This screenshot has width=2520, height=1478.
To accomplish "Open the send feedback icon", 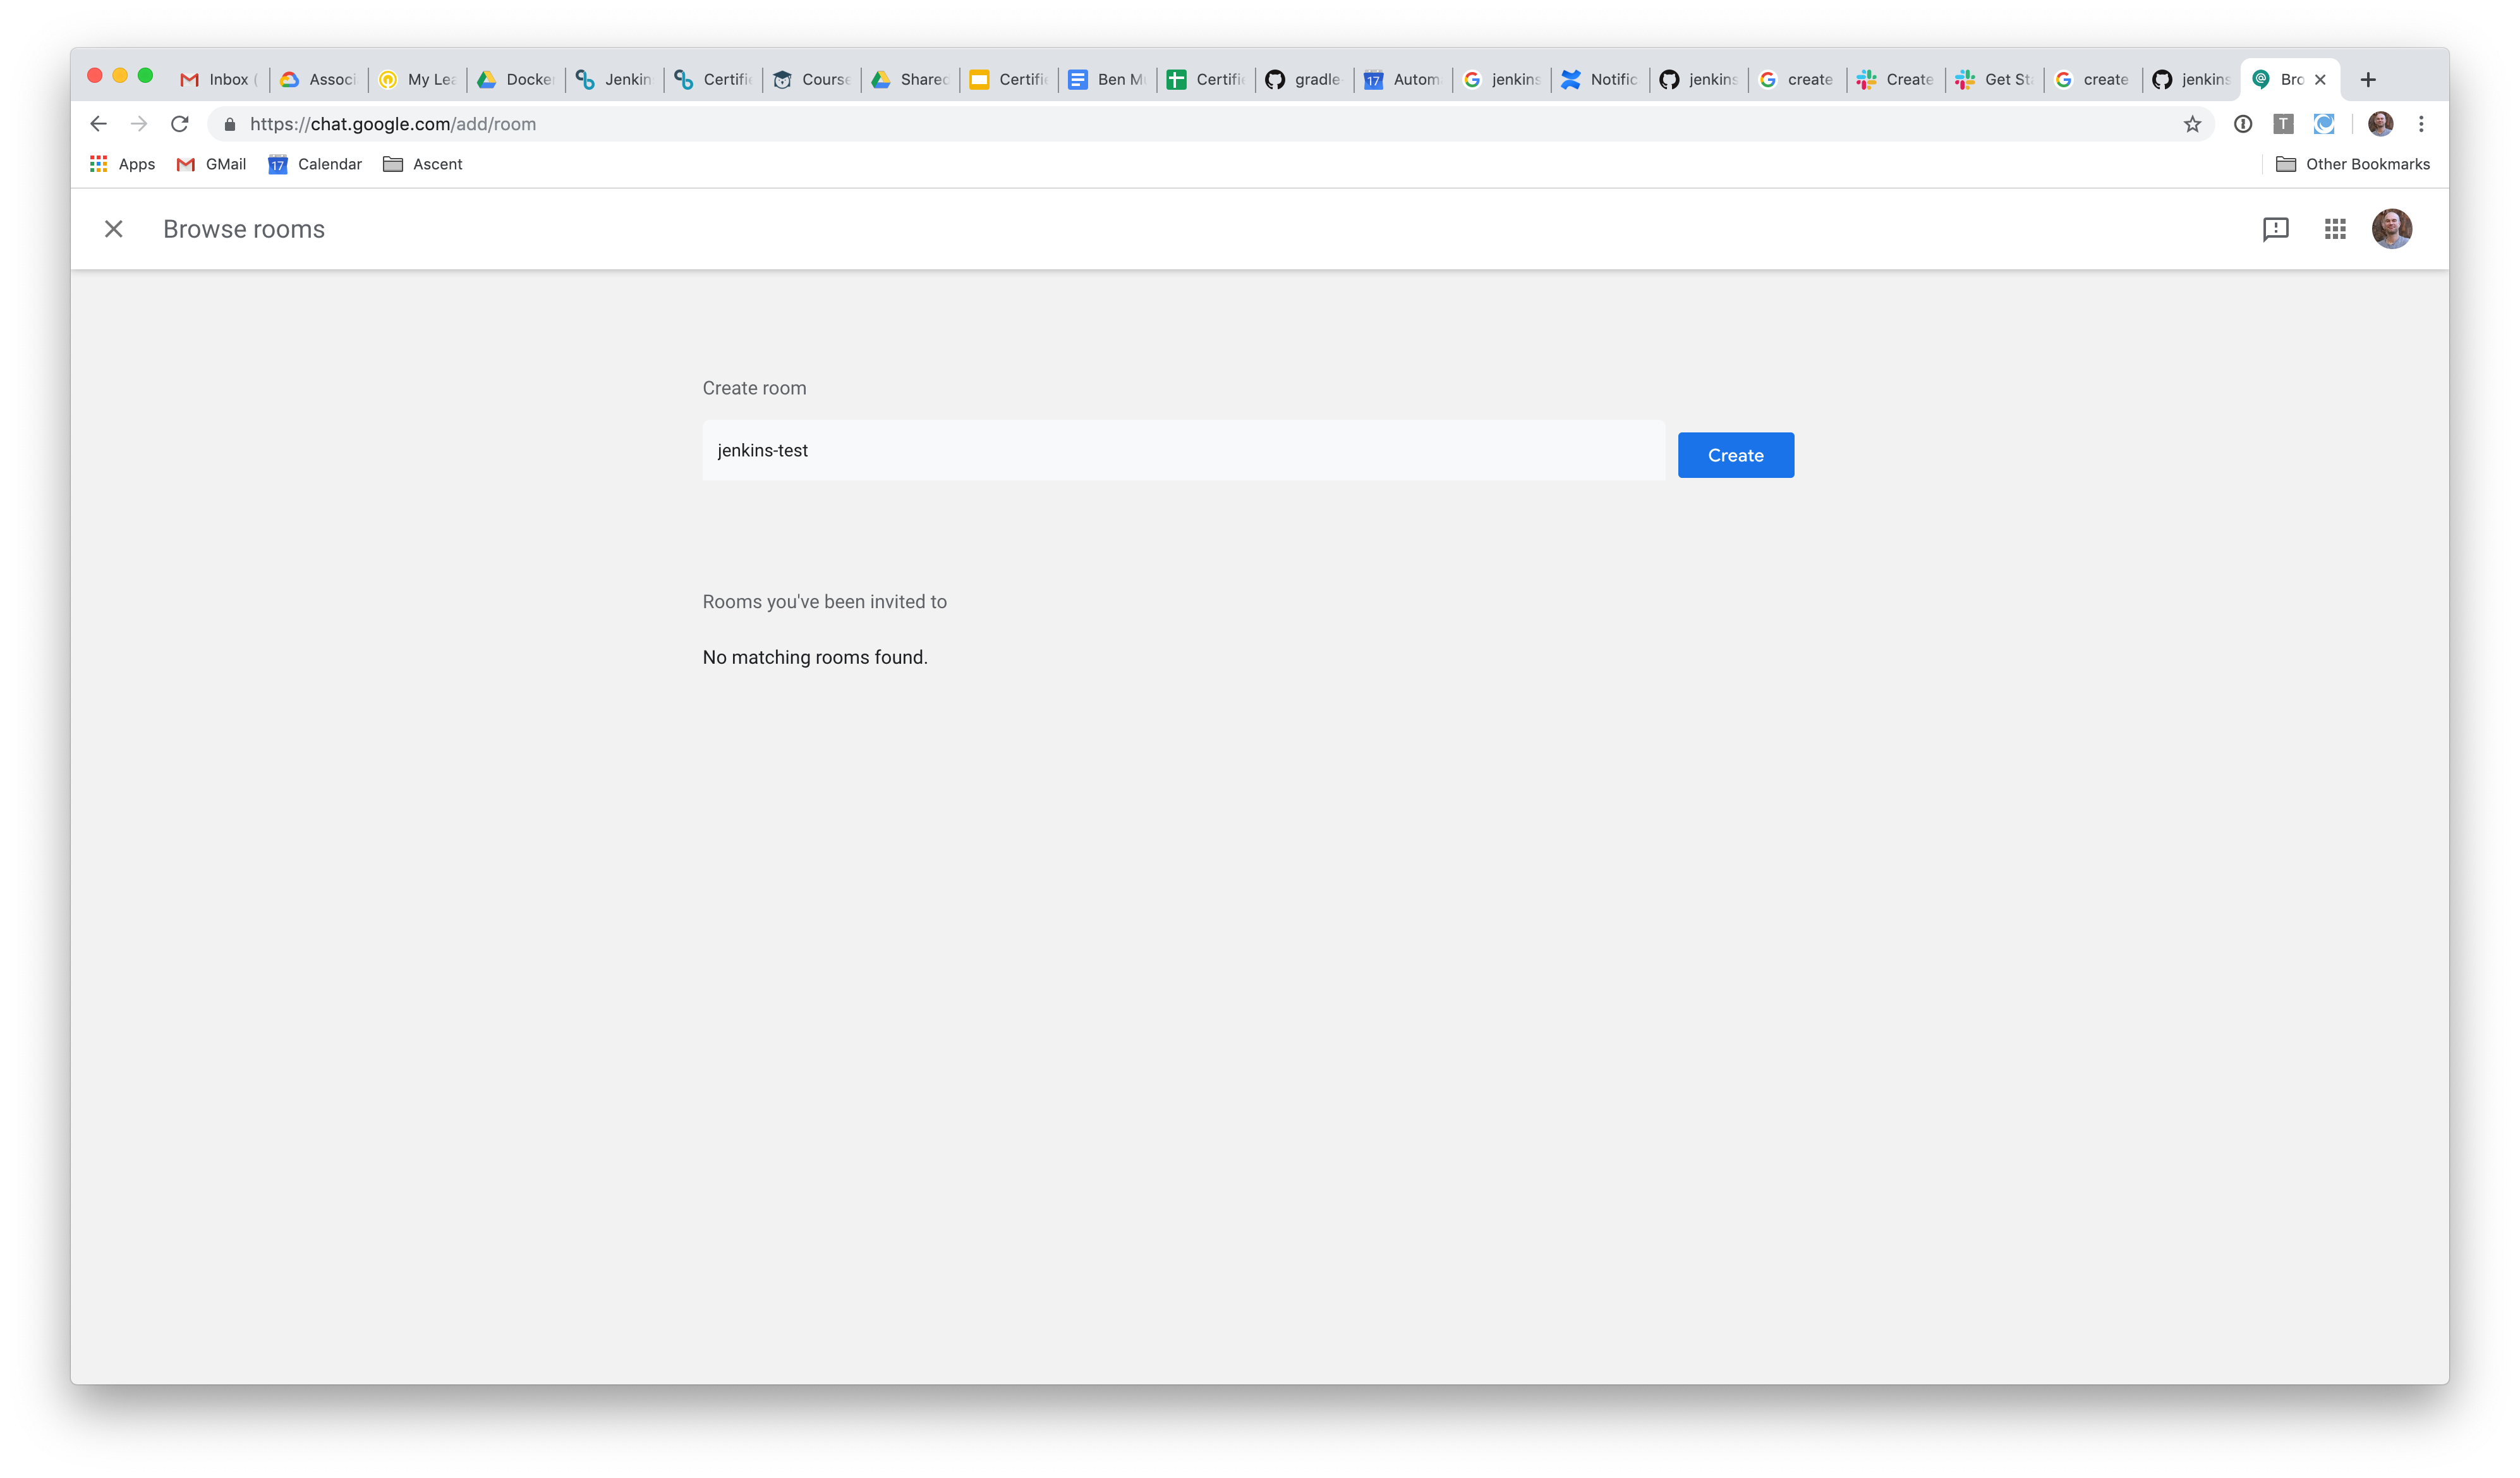I will click(x=2275, y=229).
